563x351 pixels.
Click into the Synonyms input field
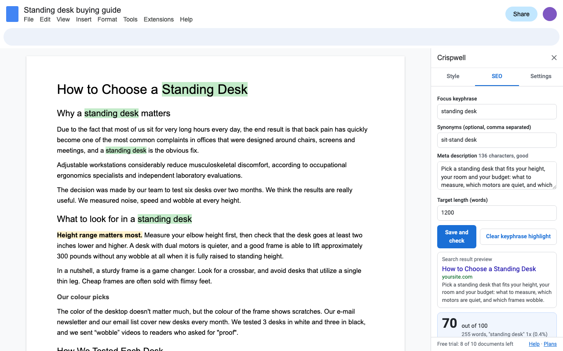pyautogui.click(x=497, y=140)
